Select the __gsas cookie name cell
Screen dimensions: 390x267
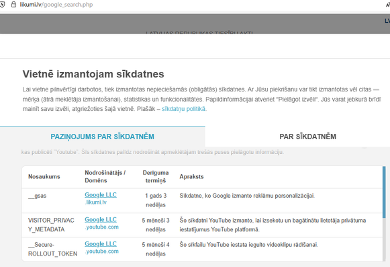tap(38, 196)
